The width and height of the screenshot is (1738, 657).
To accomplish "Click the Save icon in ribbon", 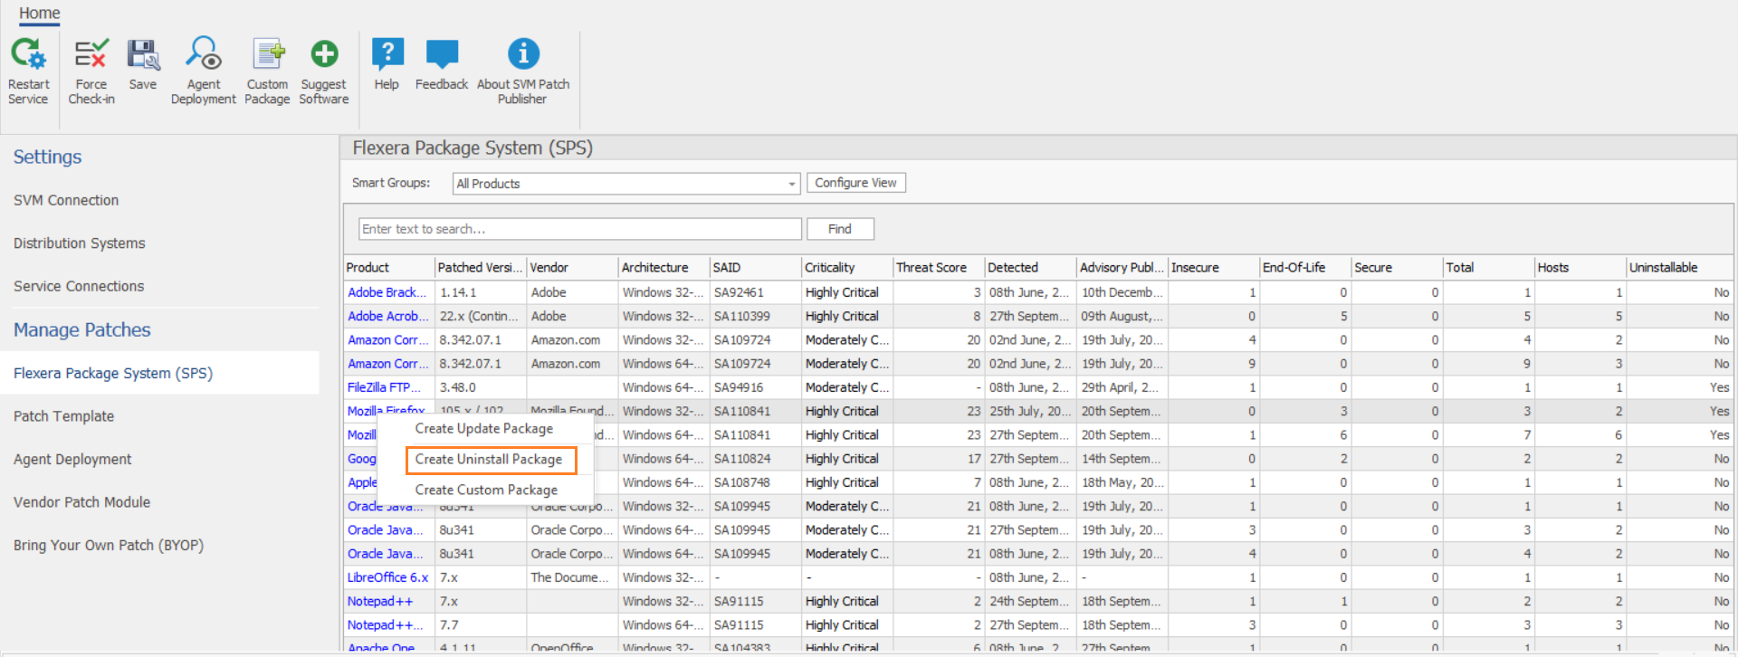I will pyautogui.click(x=143, y=56).
